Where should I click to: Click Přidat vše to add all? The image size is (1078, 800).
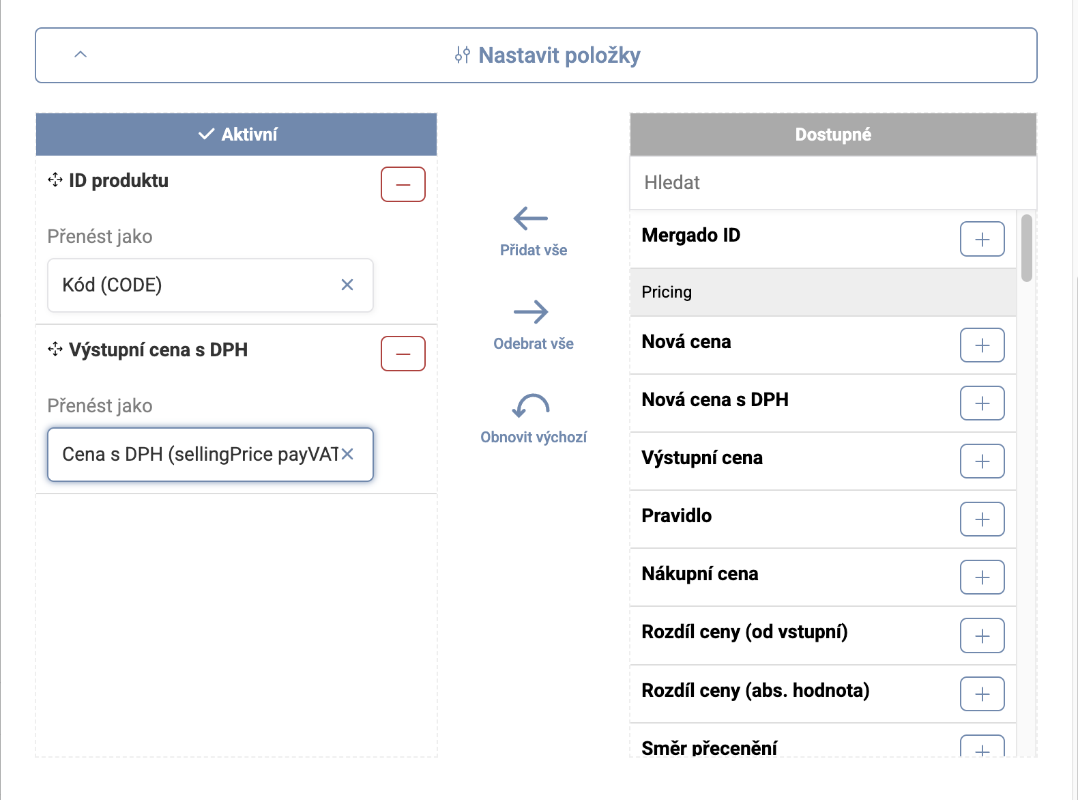[x=532, y=232]
